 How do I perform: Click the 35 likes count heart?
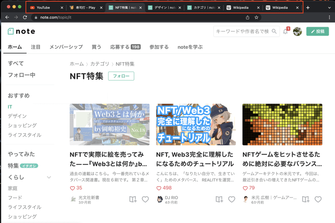point(72,188)
